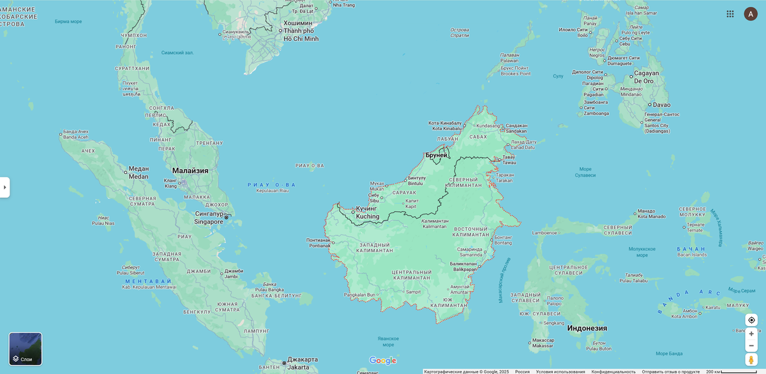
Task: Click the Бруней country label
Action: pos(436,155)
